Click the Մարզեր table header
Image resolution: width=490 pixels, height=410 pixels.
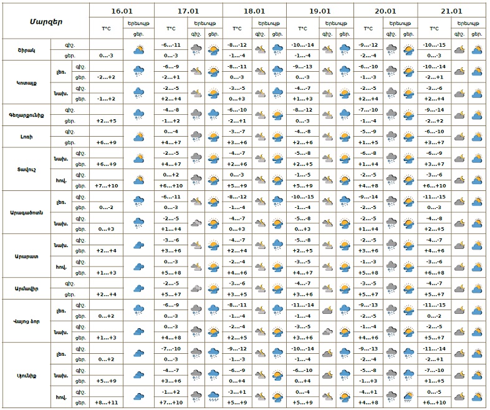point(46,21)
